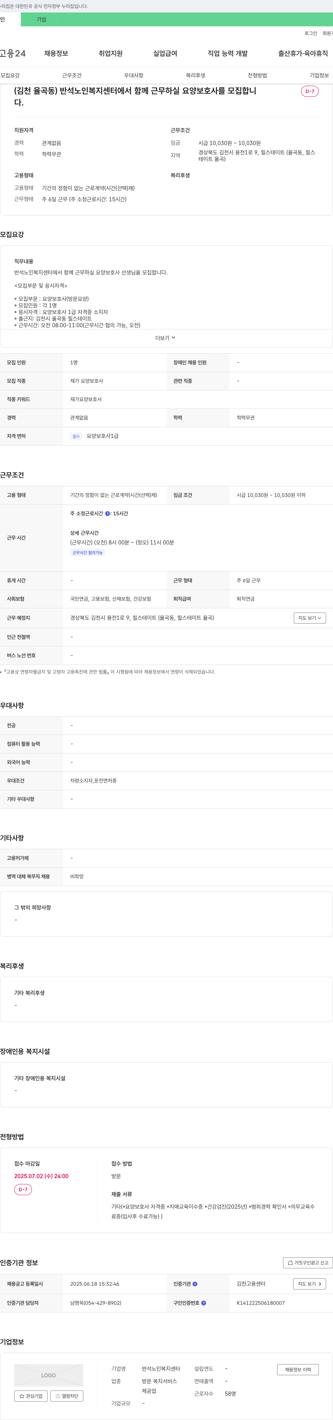This screenshot has width=333, height=1420.
Task: Click the D-7 badge beside the job title
Action: (x=310, y=92)
